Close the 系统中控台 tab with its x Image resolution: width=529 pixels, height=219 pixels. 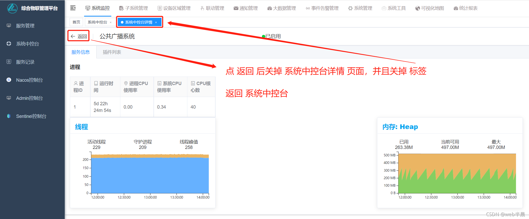111,22
